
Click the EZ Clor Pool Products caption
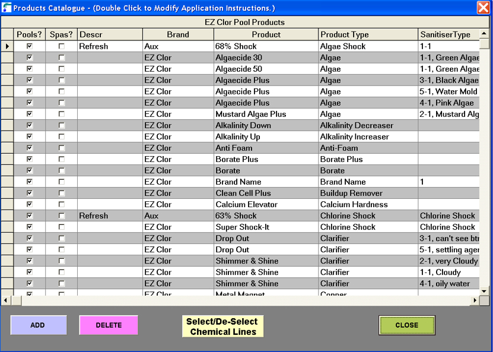pyautogui.click(x=244, y=22)
